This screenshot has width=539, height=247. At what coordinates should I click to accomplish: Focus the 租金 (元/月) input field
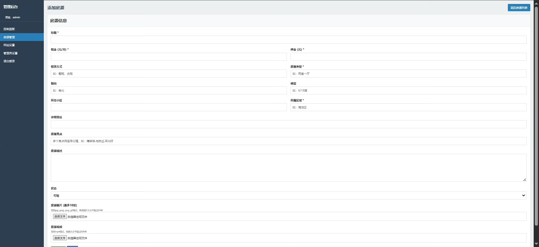(x=169, y=57)
